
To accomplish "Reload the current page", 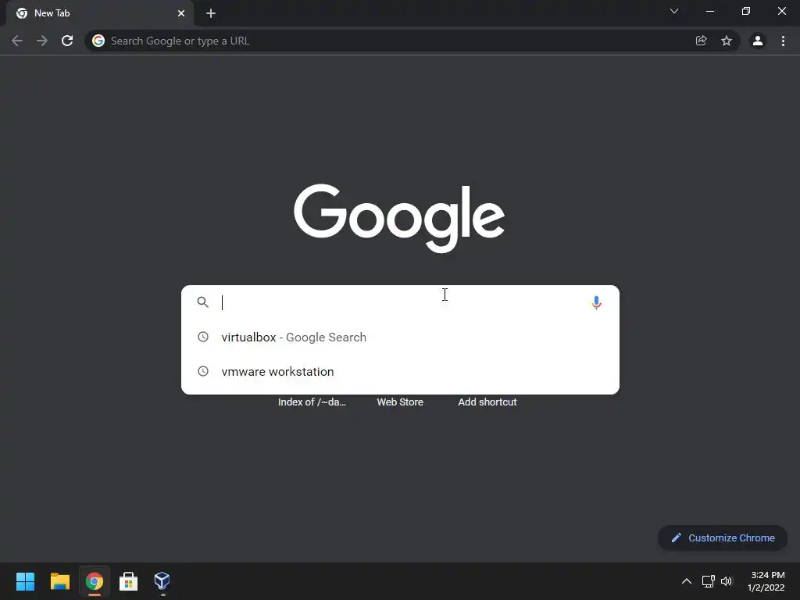I will tap(67, 41).
